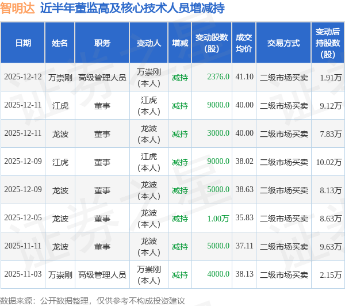Click the share change value 3000.0
The image size is (345, 306).
(x=218, y=133)
